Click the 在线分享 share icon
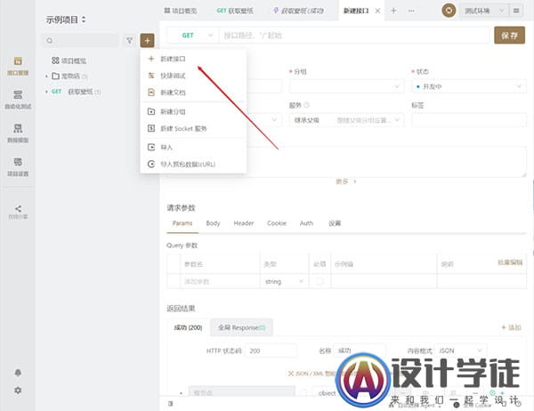534x411 pixels. tap(18, 210)
